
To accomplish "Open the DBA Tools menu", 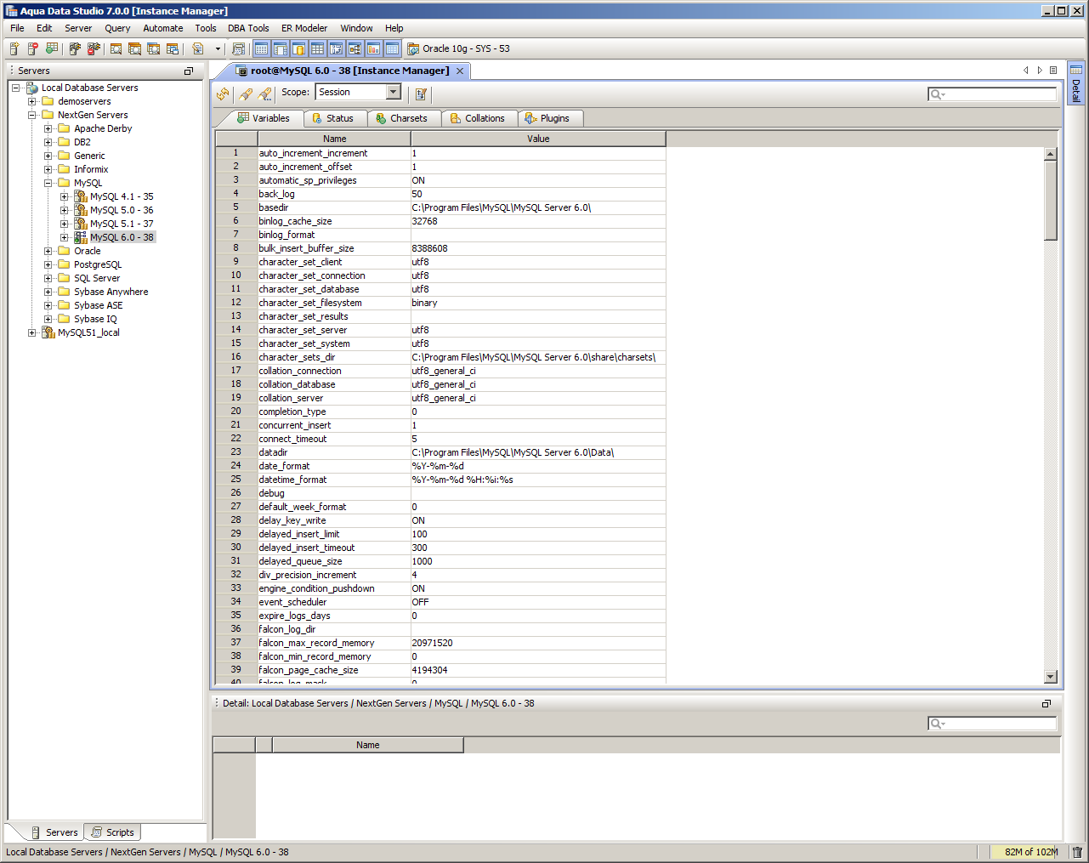I will (248, 28).
